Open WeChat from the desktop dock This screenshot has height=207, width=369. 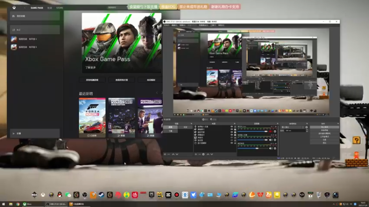coord(68,195)
